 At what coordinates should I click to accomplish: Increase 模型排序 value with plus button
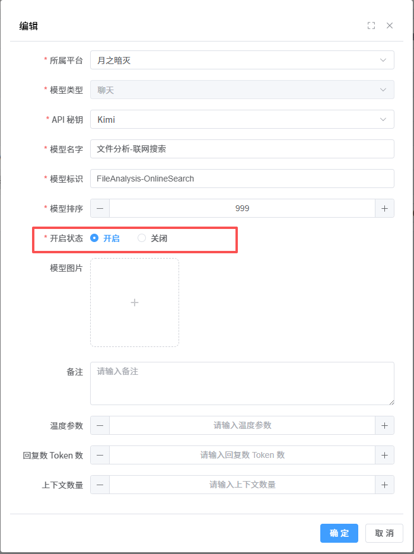384,208
